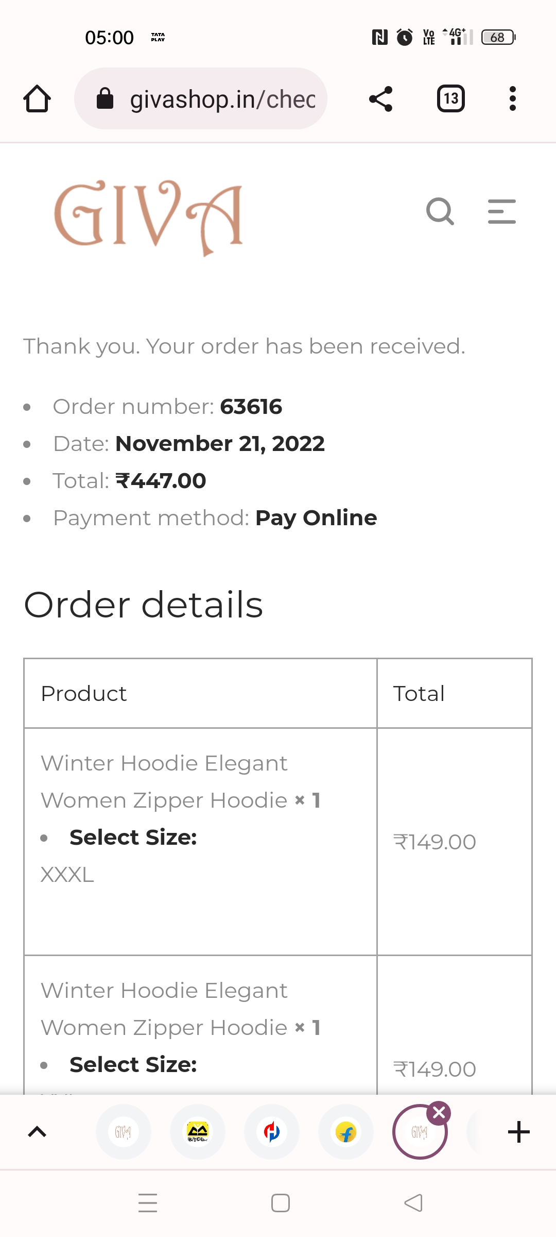Click the GIVA logo
The width and height of the screenshot is (556, 1237).
coord(148,216)
